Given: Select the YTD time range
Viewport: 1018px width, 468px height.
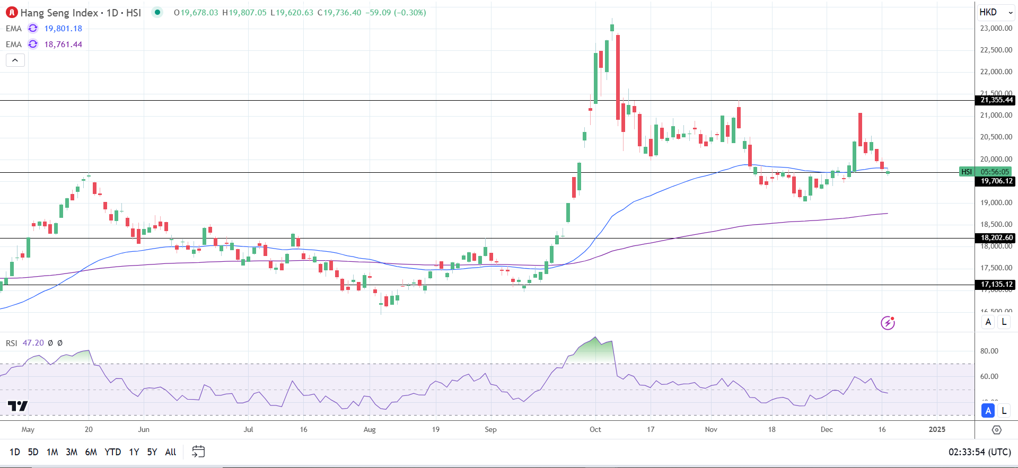Looking at the screenshot, I should click(x=113, y=452).
